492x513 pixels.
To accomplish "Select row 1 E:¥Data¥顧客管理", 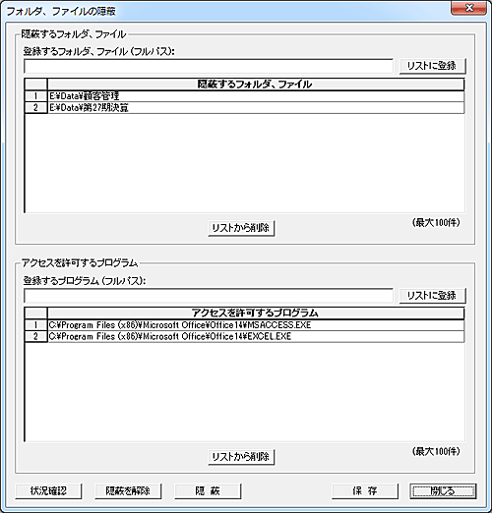I will click(x=256, y=96).
